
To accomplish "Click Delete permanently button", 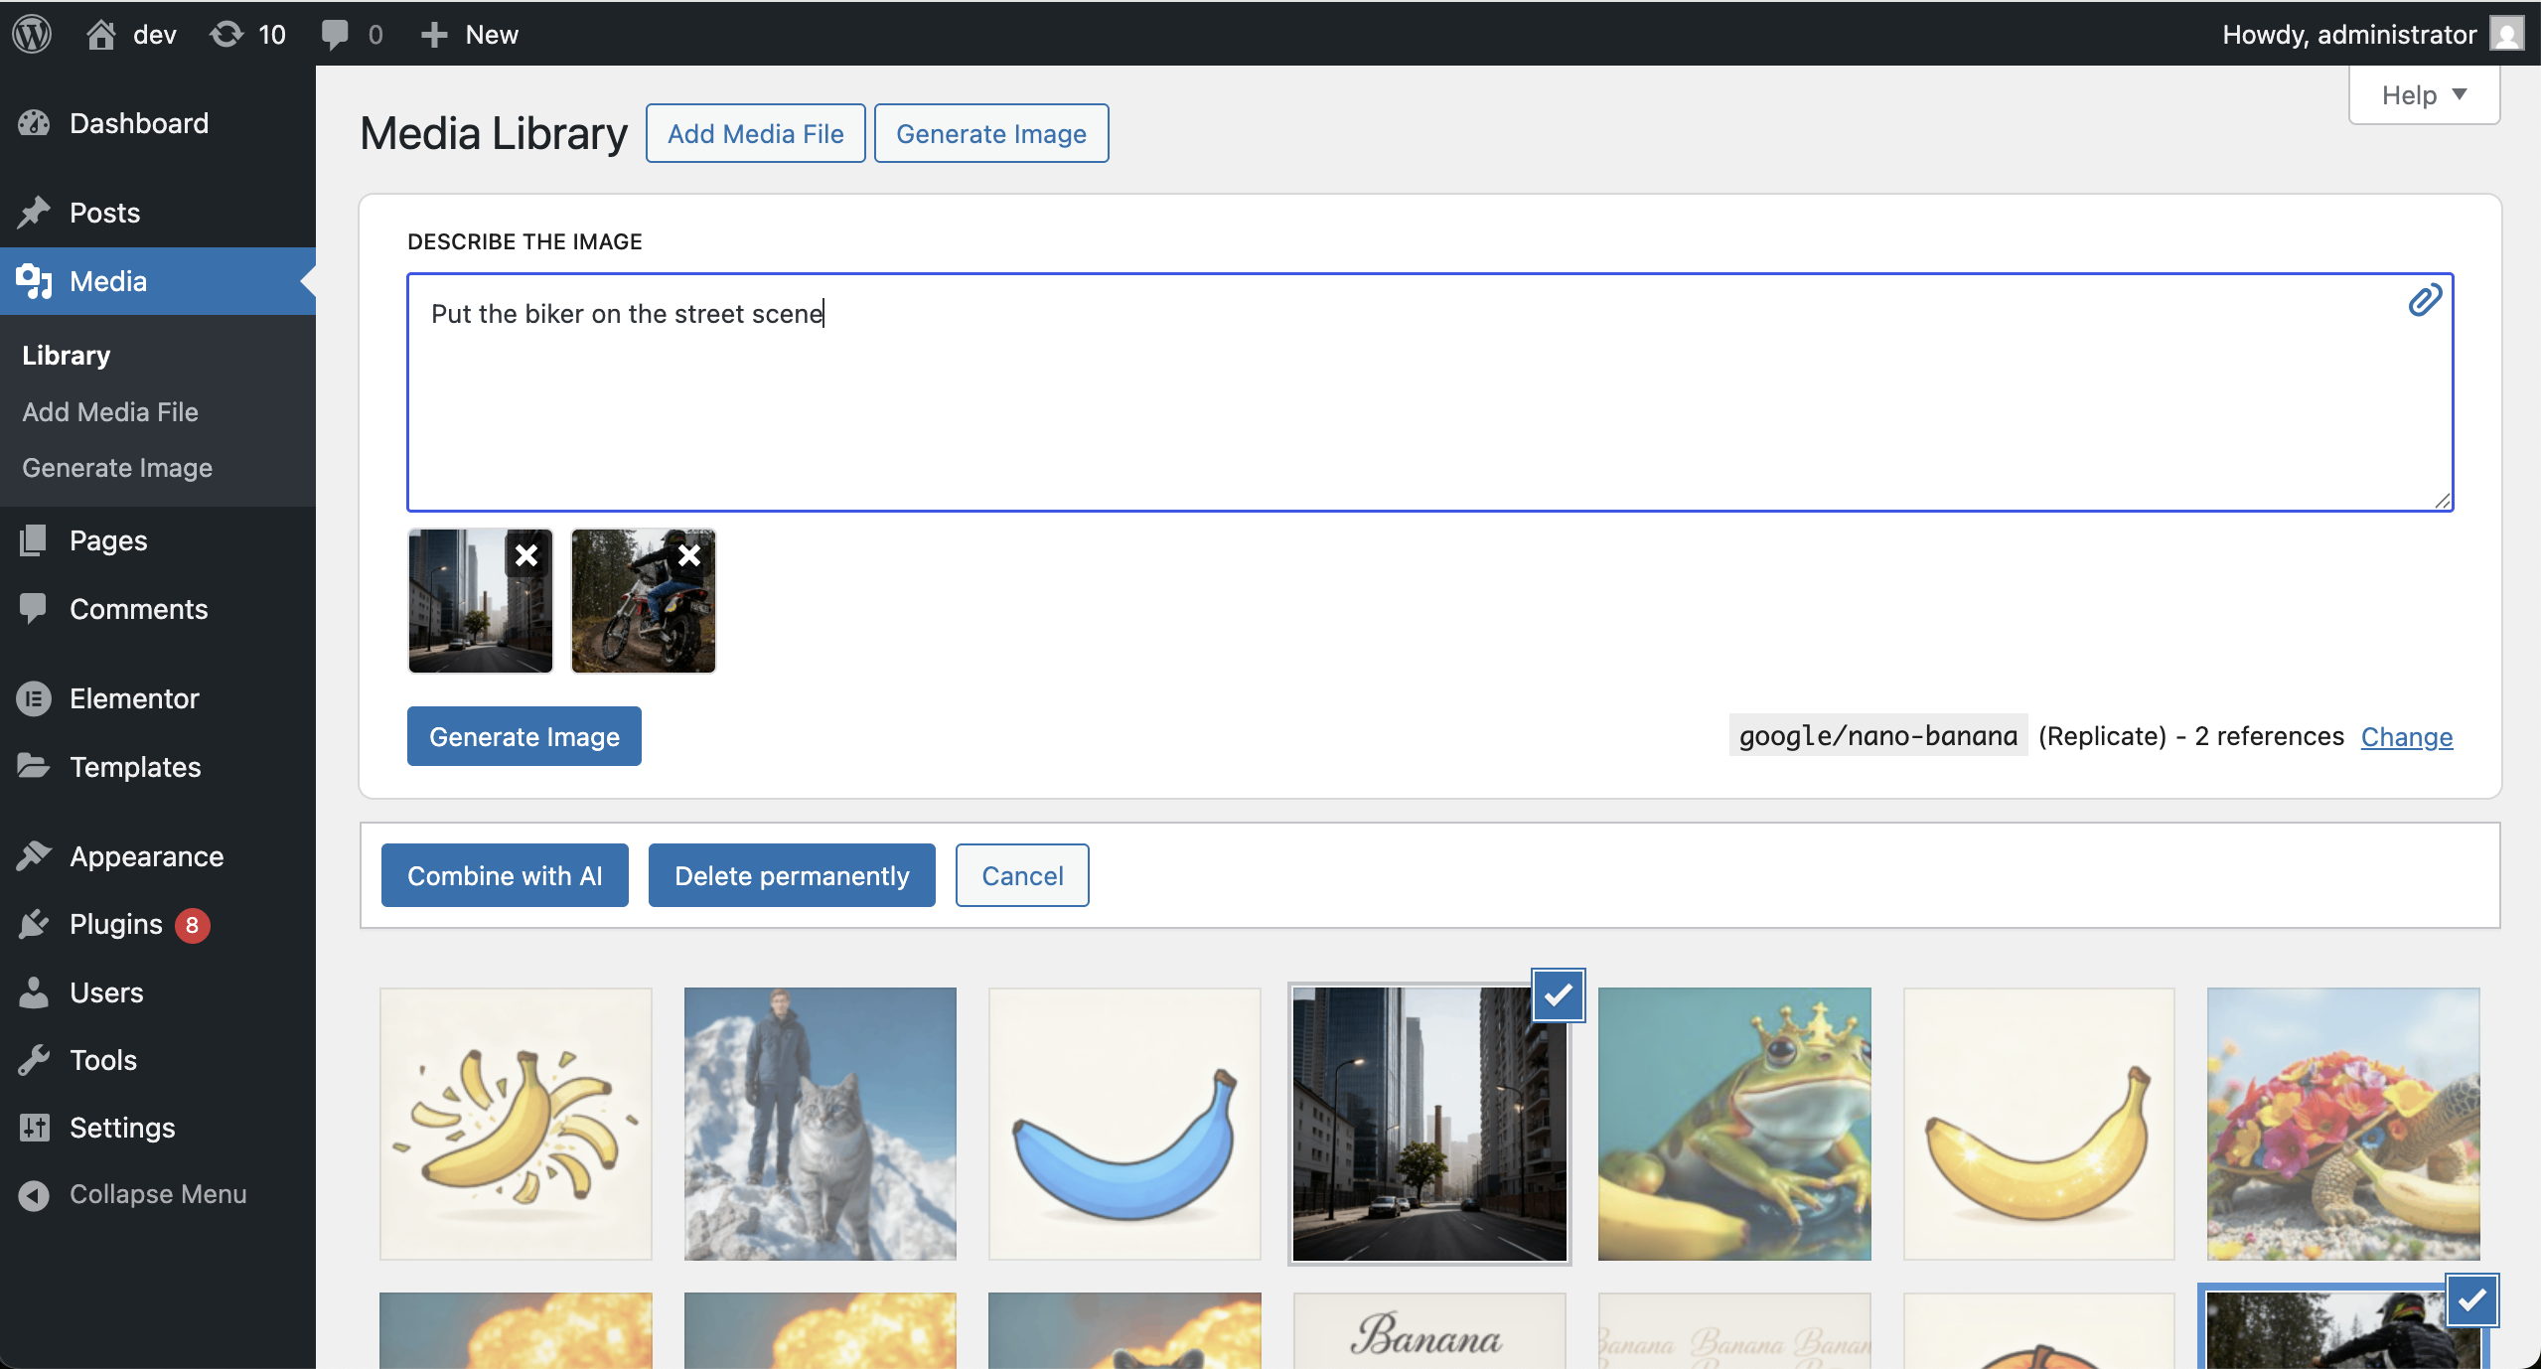I will (792, 875).
